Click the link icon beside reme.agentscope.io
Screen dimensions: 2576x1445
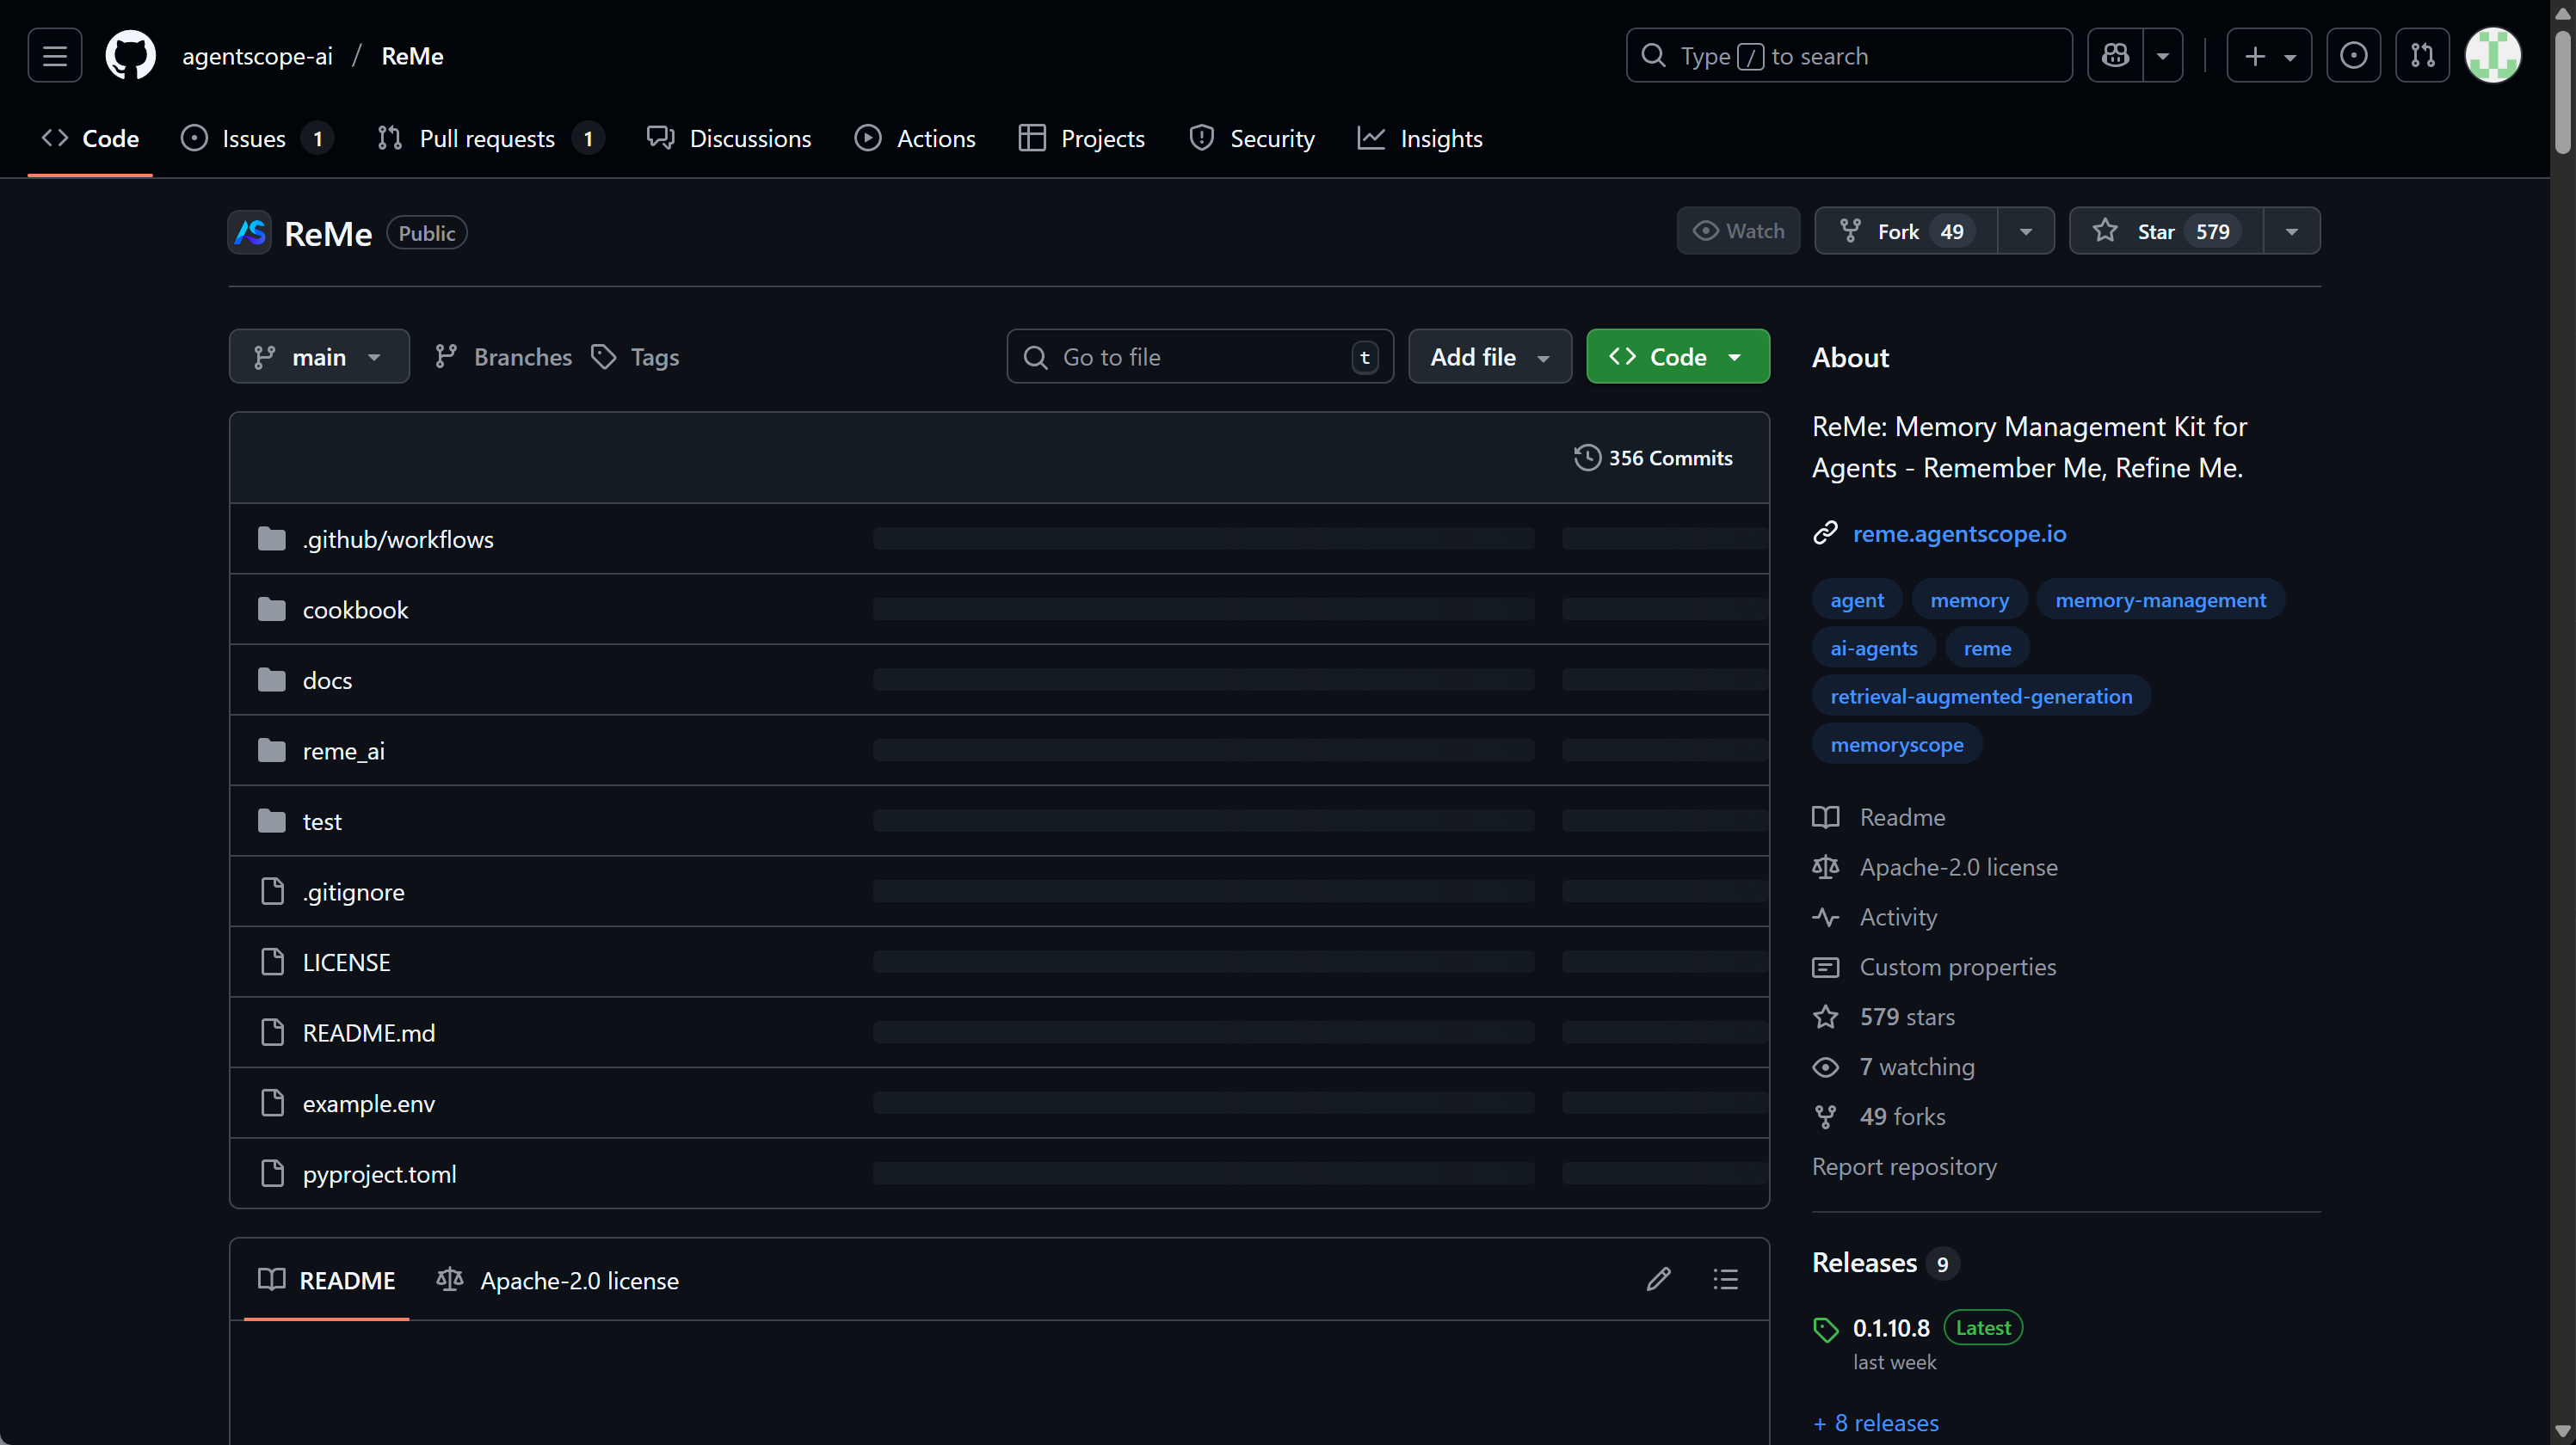coord(1825,533)
